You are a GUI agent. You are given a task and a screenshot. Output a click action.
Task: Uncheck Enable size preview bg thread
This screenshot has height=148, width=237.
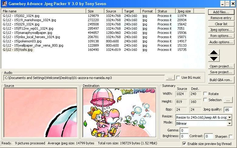pos(184,144)
